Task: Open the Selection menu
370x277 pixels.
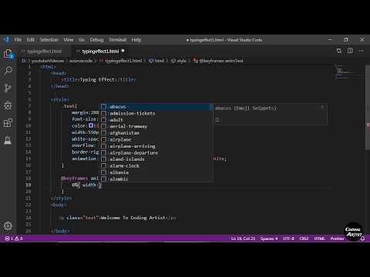Action: [x=49, y=40]
